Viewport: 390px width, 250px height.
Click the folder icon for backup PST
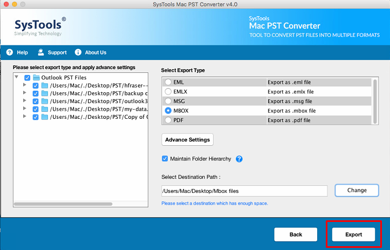(x=45, y=93)
